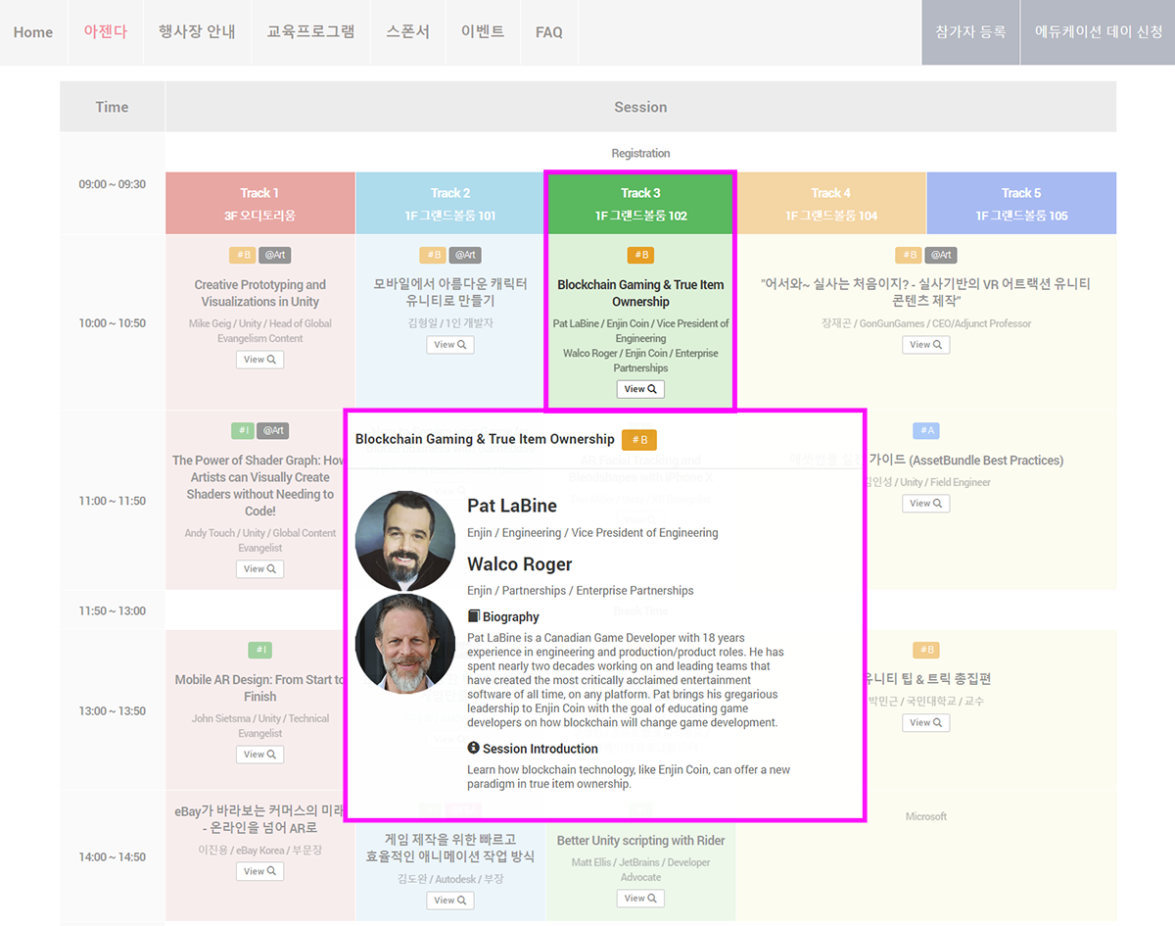
Task: Click 'Enjin / Partnerships / Enterprise Partnerships' text
Action: [x=581, y=591]
